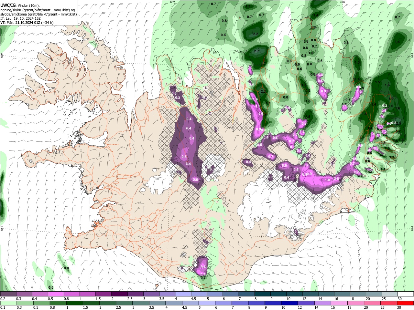Click the "Vindur (10m)," header text
The height and width of the screenshot is (310, 414).
tap(29, 5)
